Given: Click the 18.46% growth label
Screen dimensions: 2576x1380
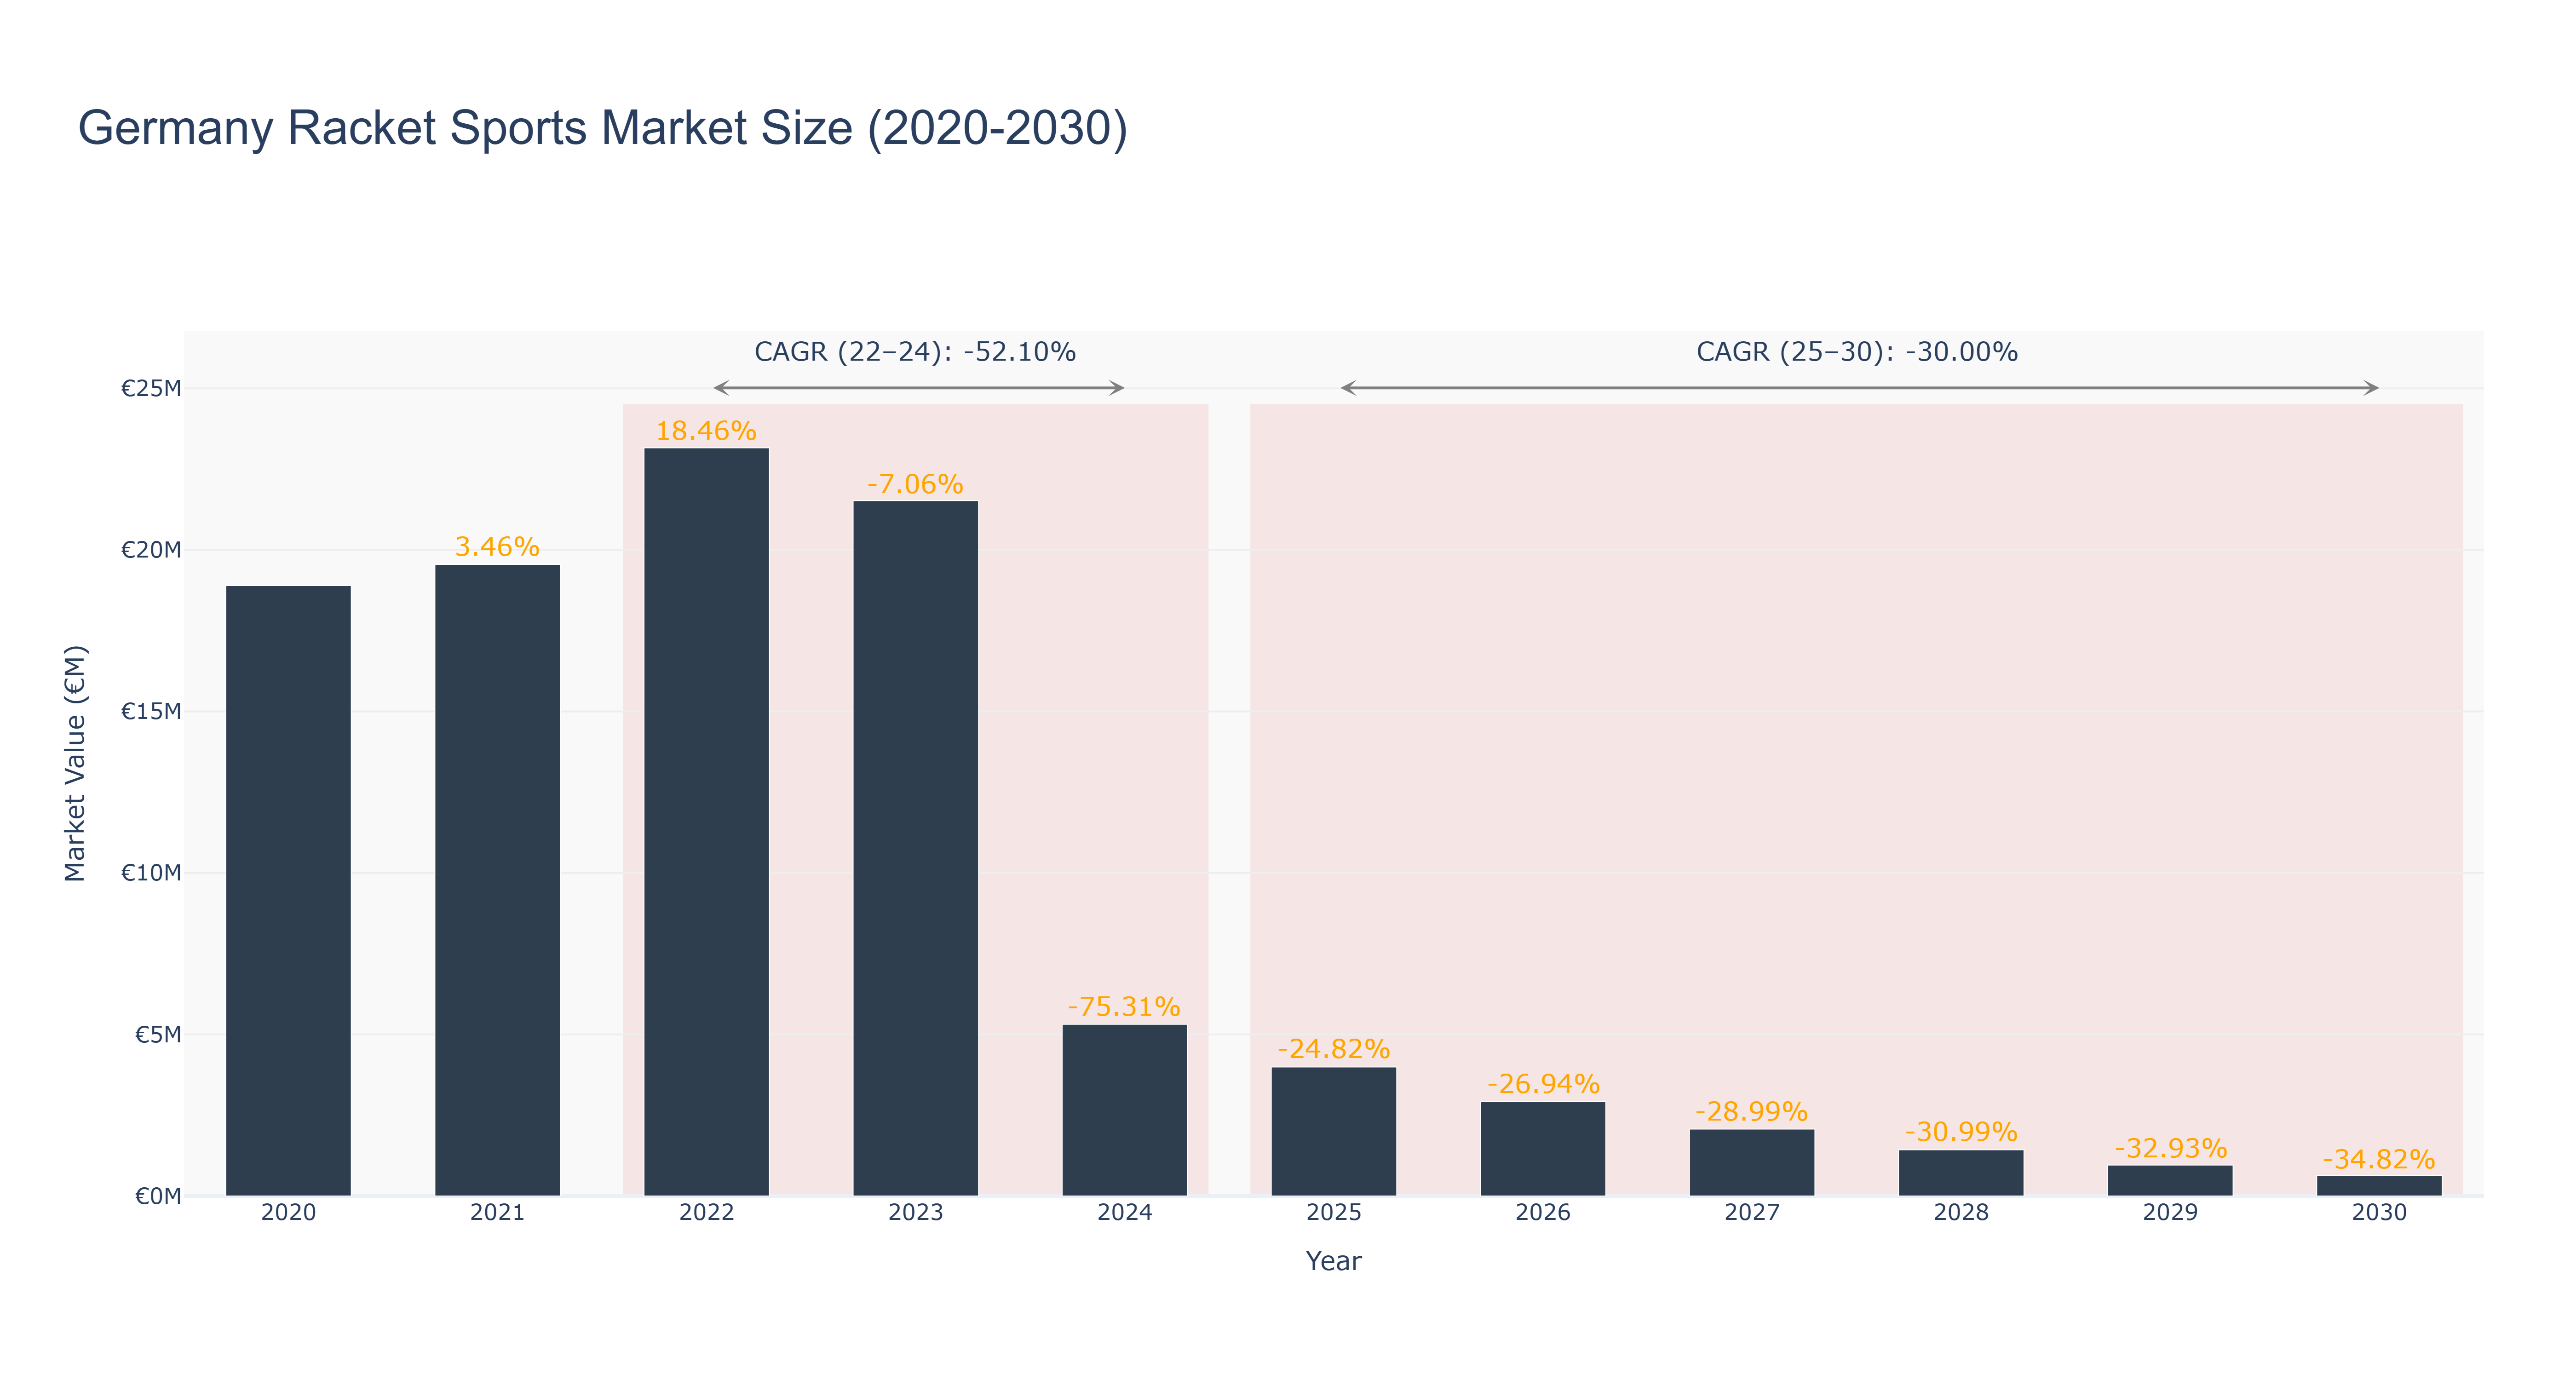Looking at the screenshot, I should pos(706,431).
